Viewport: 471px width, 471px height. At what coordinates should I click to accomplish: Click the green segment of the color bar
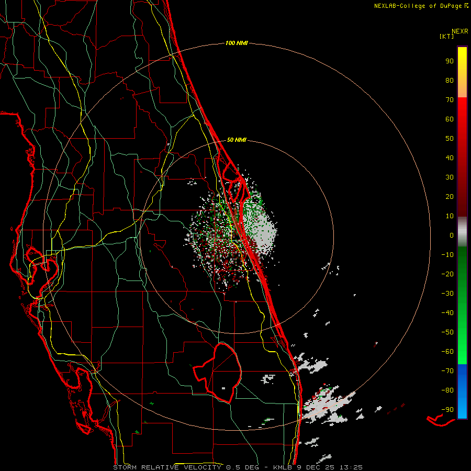pos(462,305)
